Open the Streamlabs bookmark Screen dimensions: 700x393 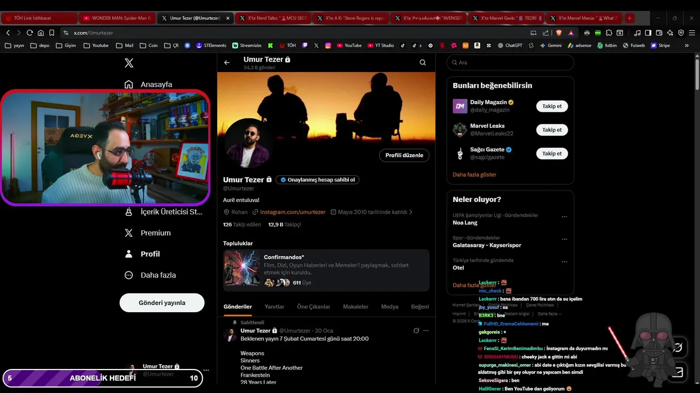(x=247, y=45)
